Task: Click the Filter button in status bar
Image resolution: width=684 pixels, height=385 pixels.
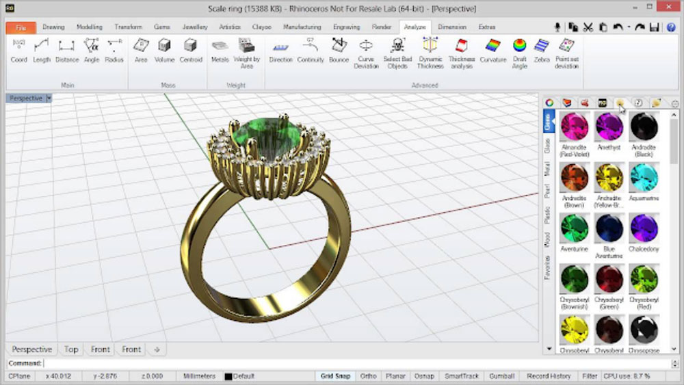Action: tap(590, 376)
